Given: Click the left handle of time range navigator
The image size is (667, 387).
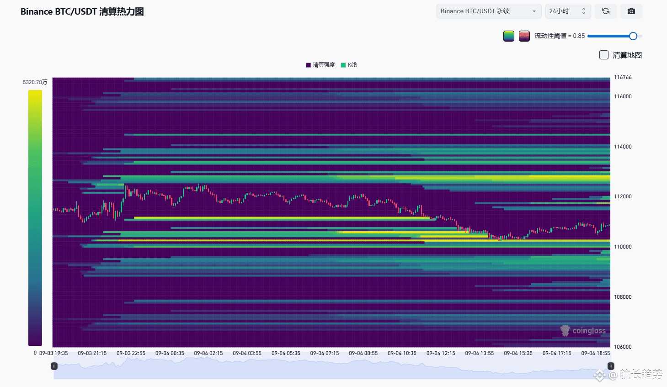Looking at the screenshot, I should (54, 366).
